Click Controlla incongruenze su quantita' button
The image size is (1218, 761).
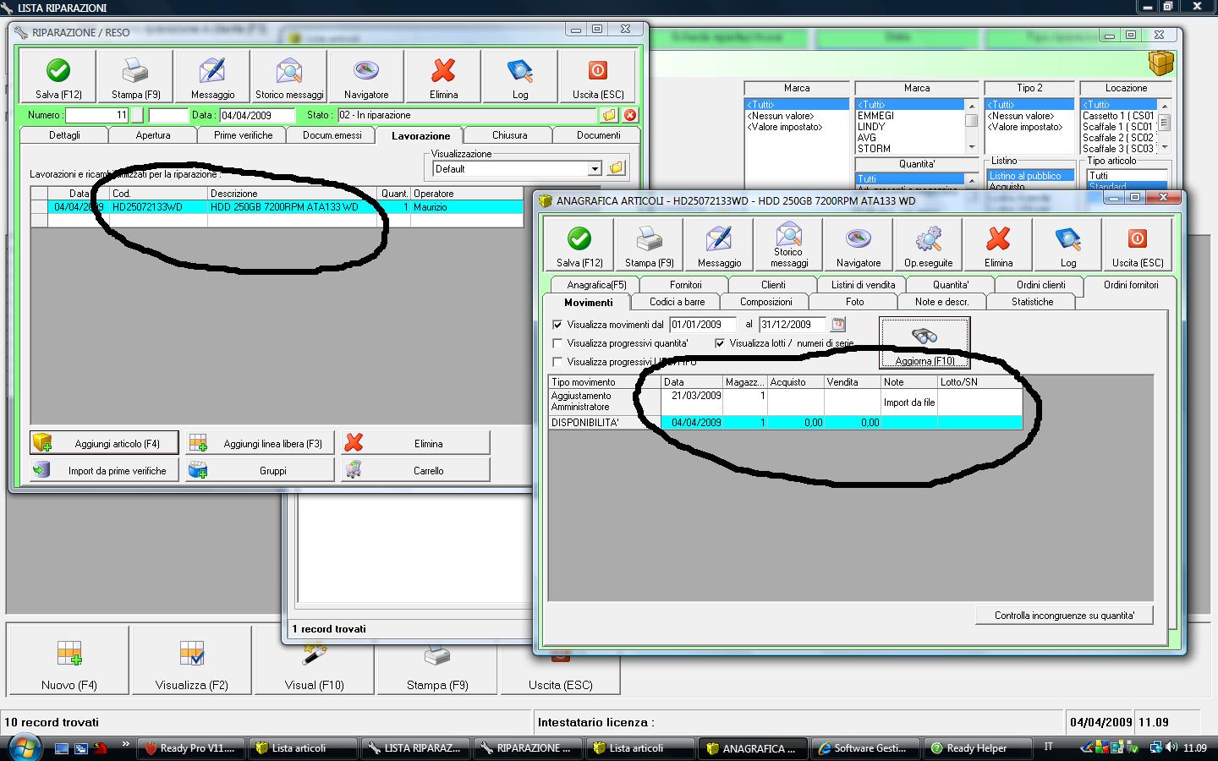coord(1064,616)
